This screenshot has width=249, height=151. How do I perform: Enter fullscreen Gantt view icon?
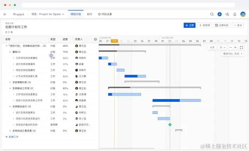click(x=242, y=47)
